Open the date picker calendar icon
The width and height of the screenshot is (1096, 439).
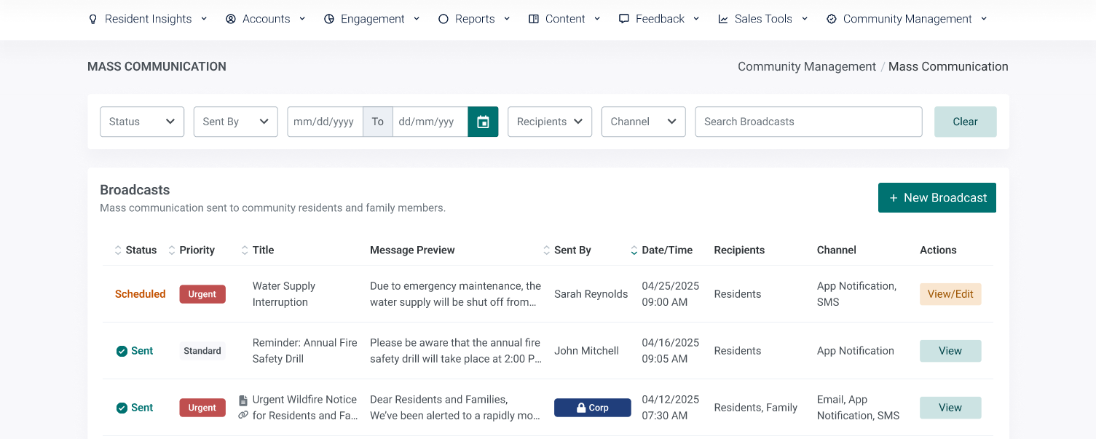coord(483,122)
